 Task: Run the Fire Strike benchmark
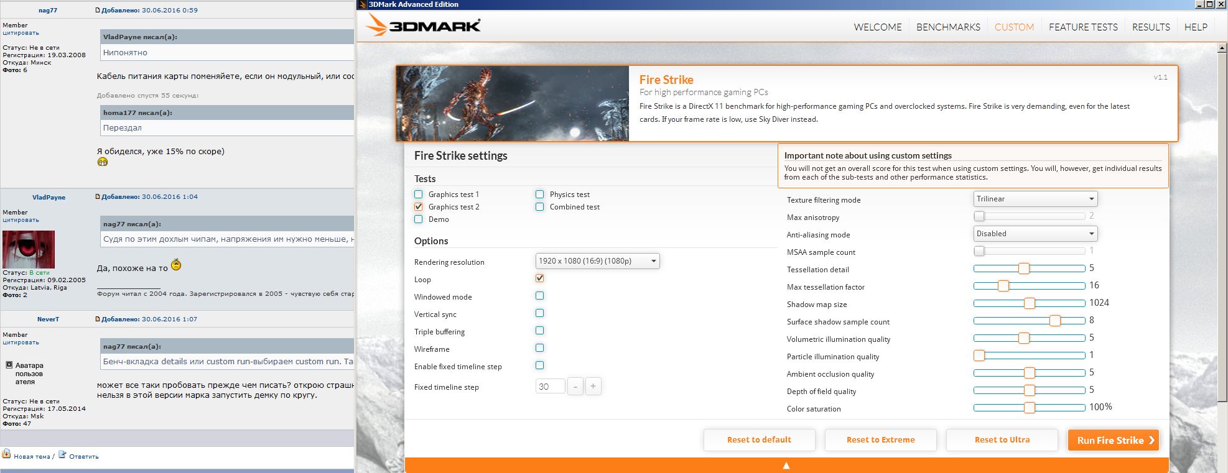(1114, 440)
